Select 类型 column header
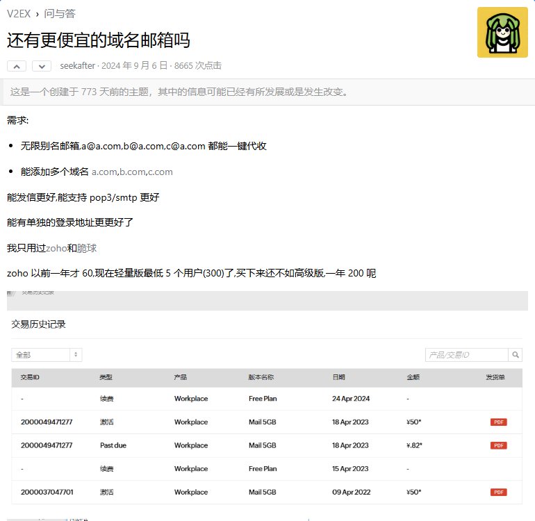The image size is (535, 521). 106,377
